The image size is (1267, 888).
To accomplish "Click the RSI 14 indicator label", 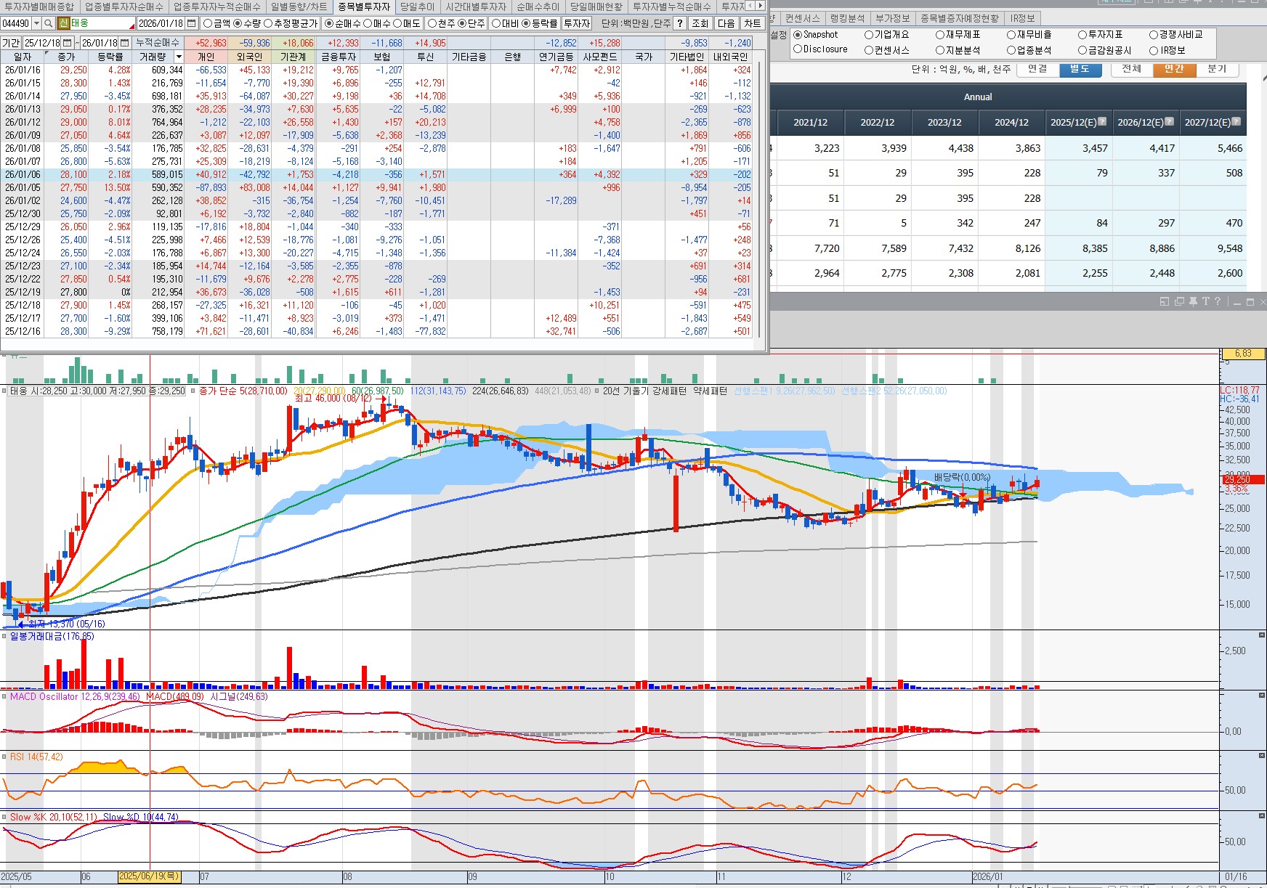I will pyautogui.click(x=36, y=757).
